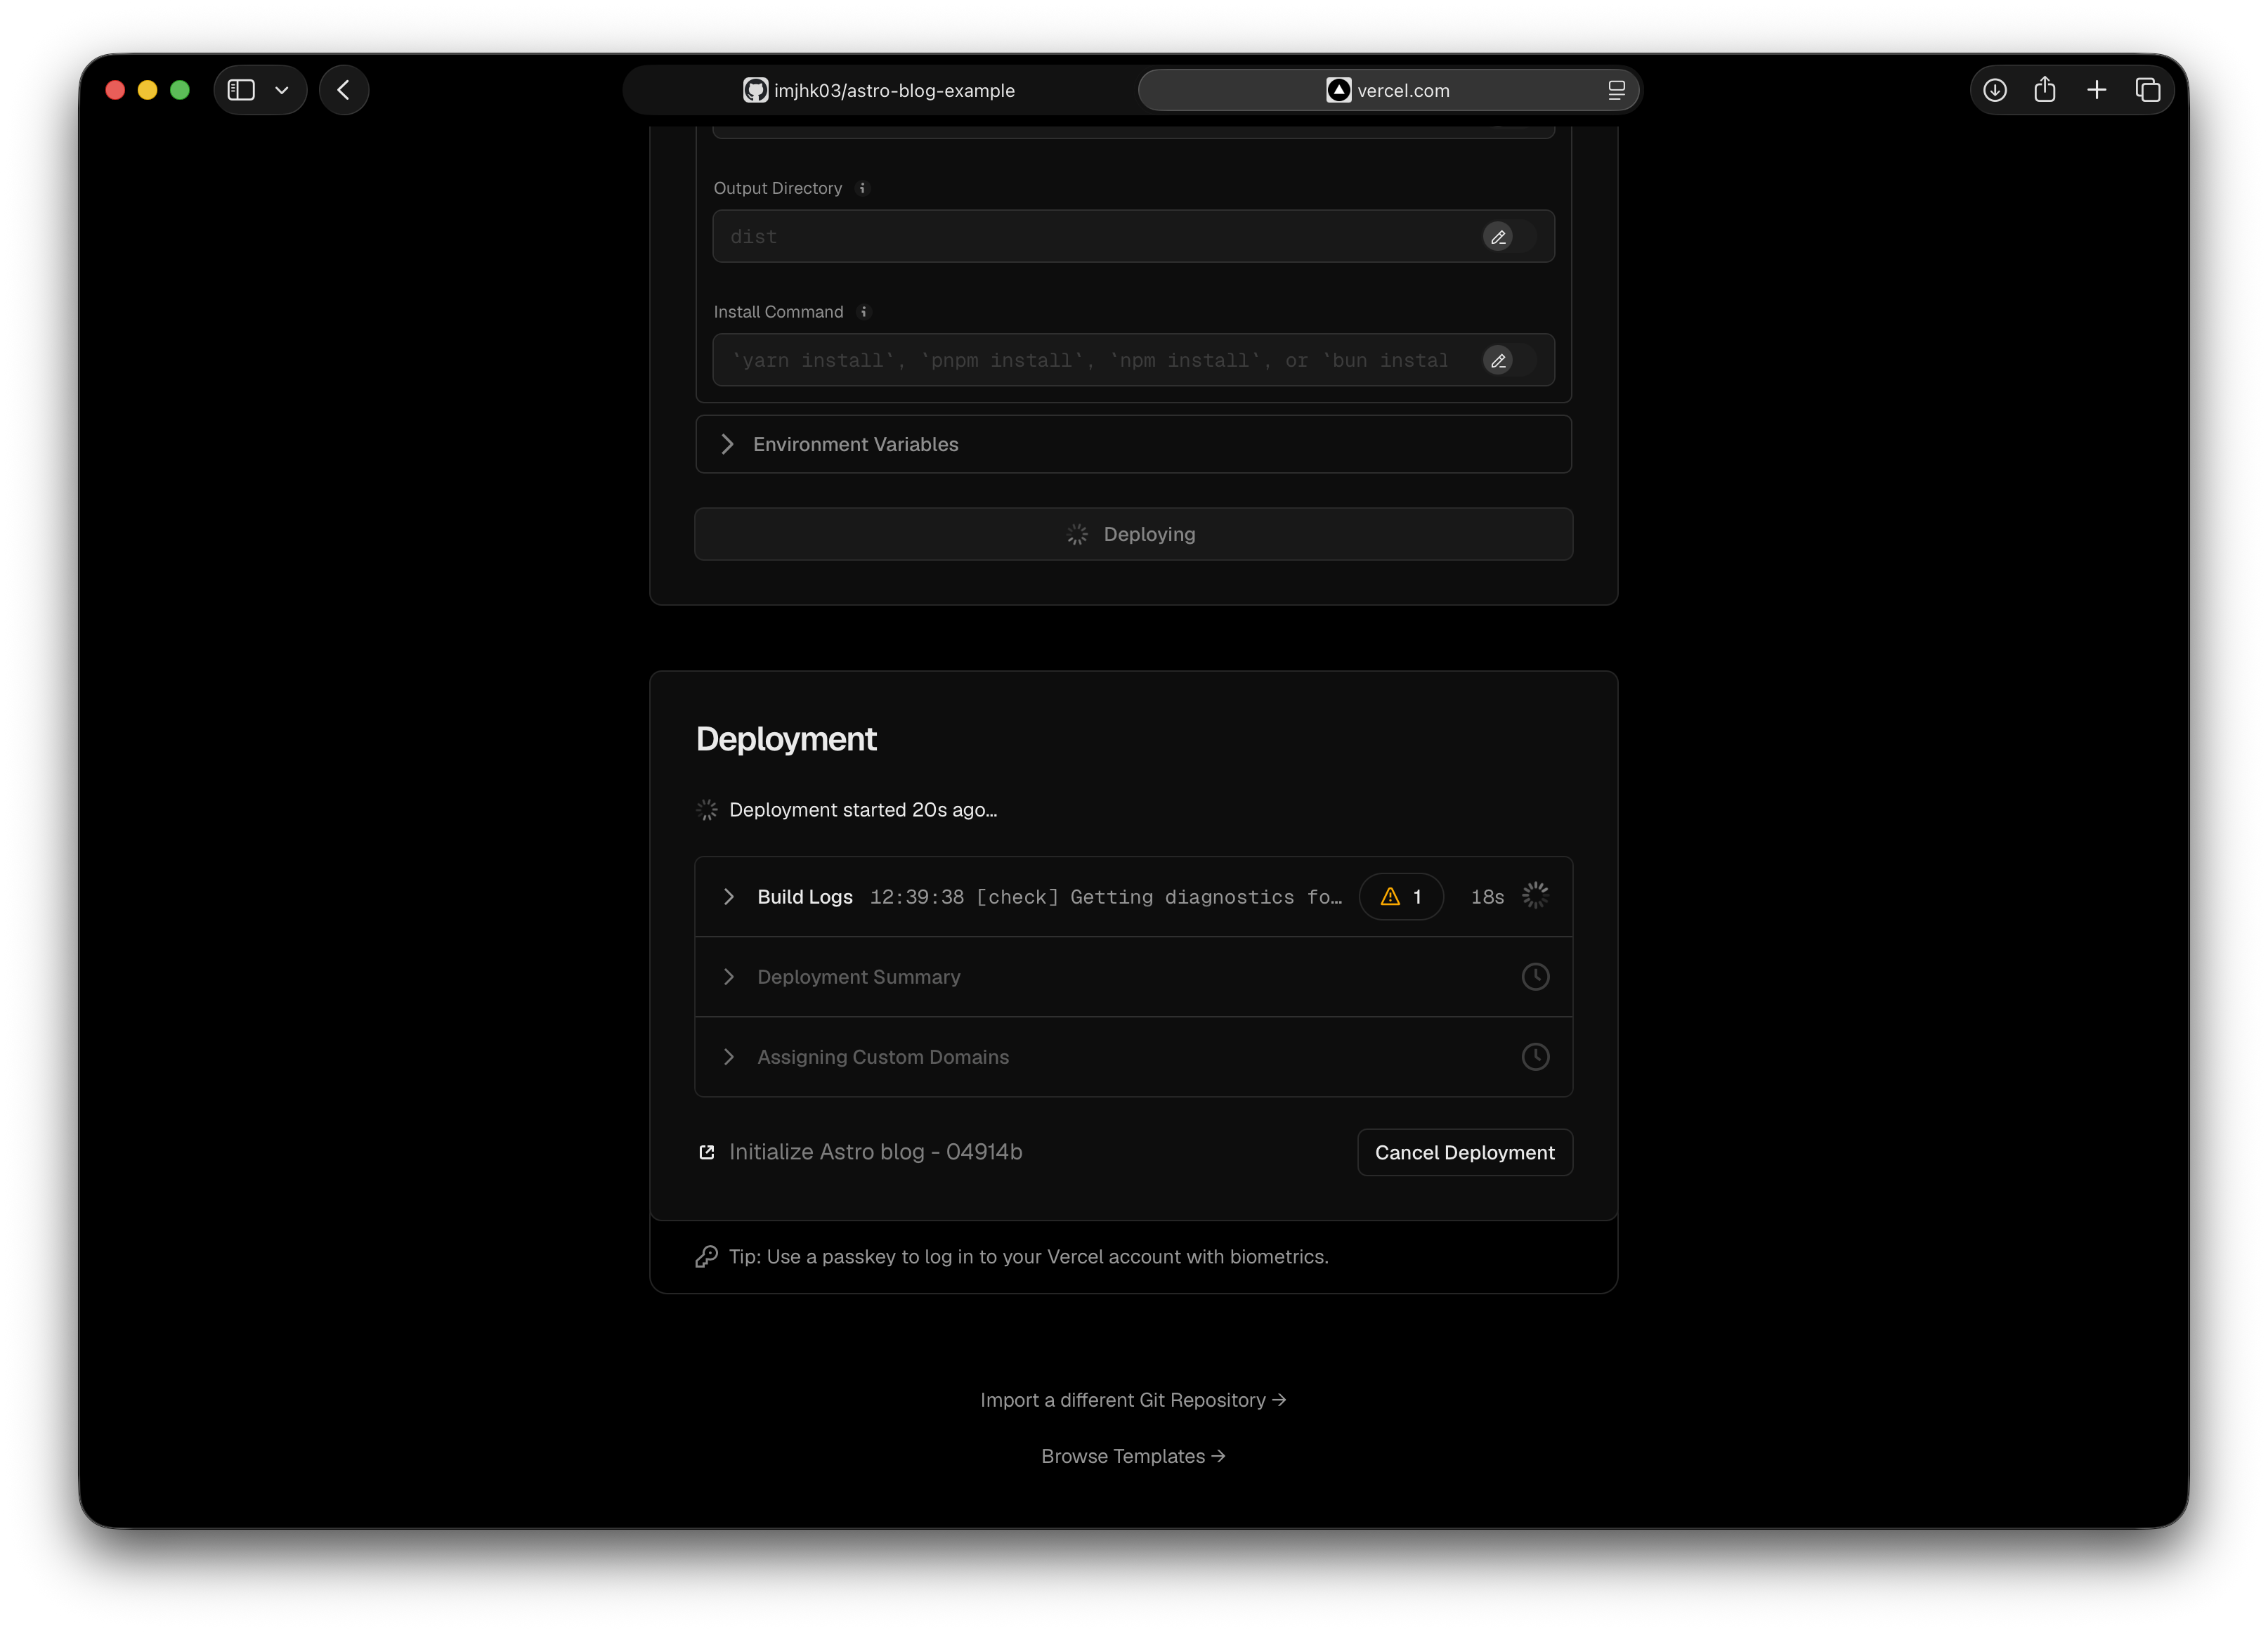The width and height of the screenshot is (2268, 1633).
Task: Open the Initialize Astro blog commit link
Action: (x=875, y=1152)
